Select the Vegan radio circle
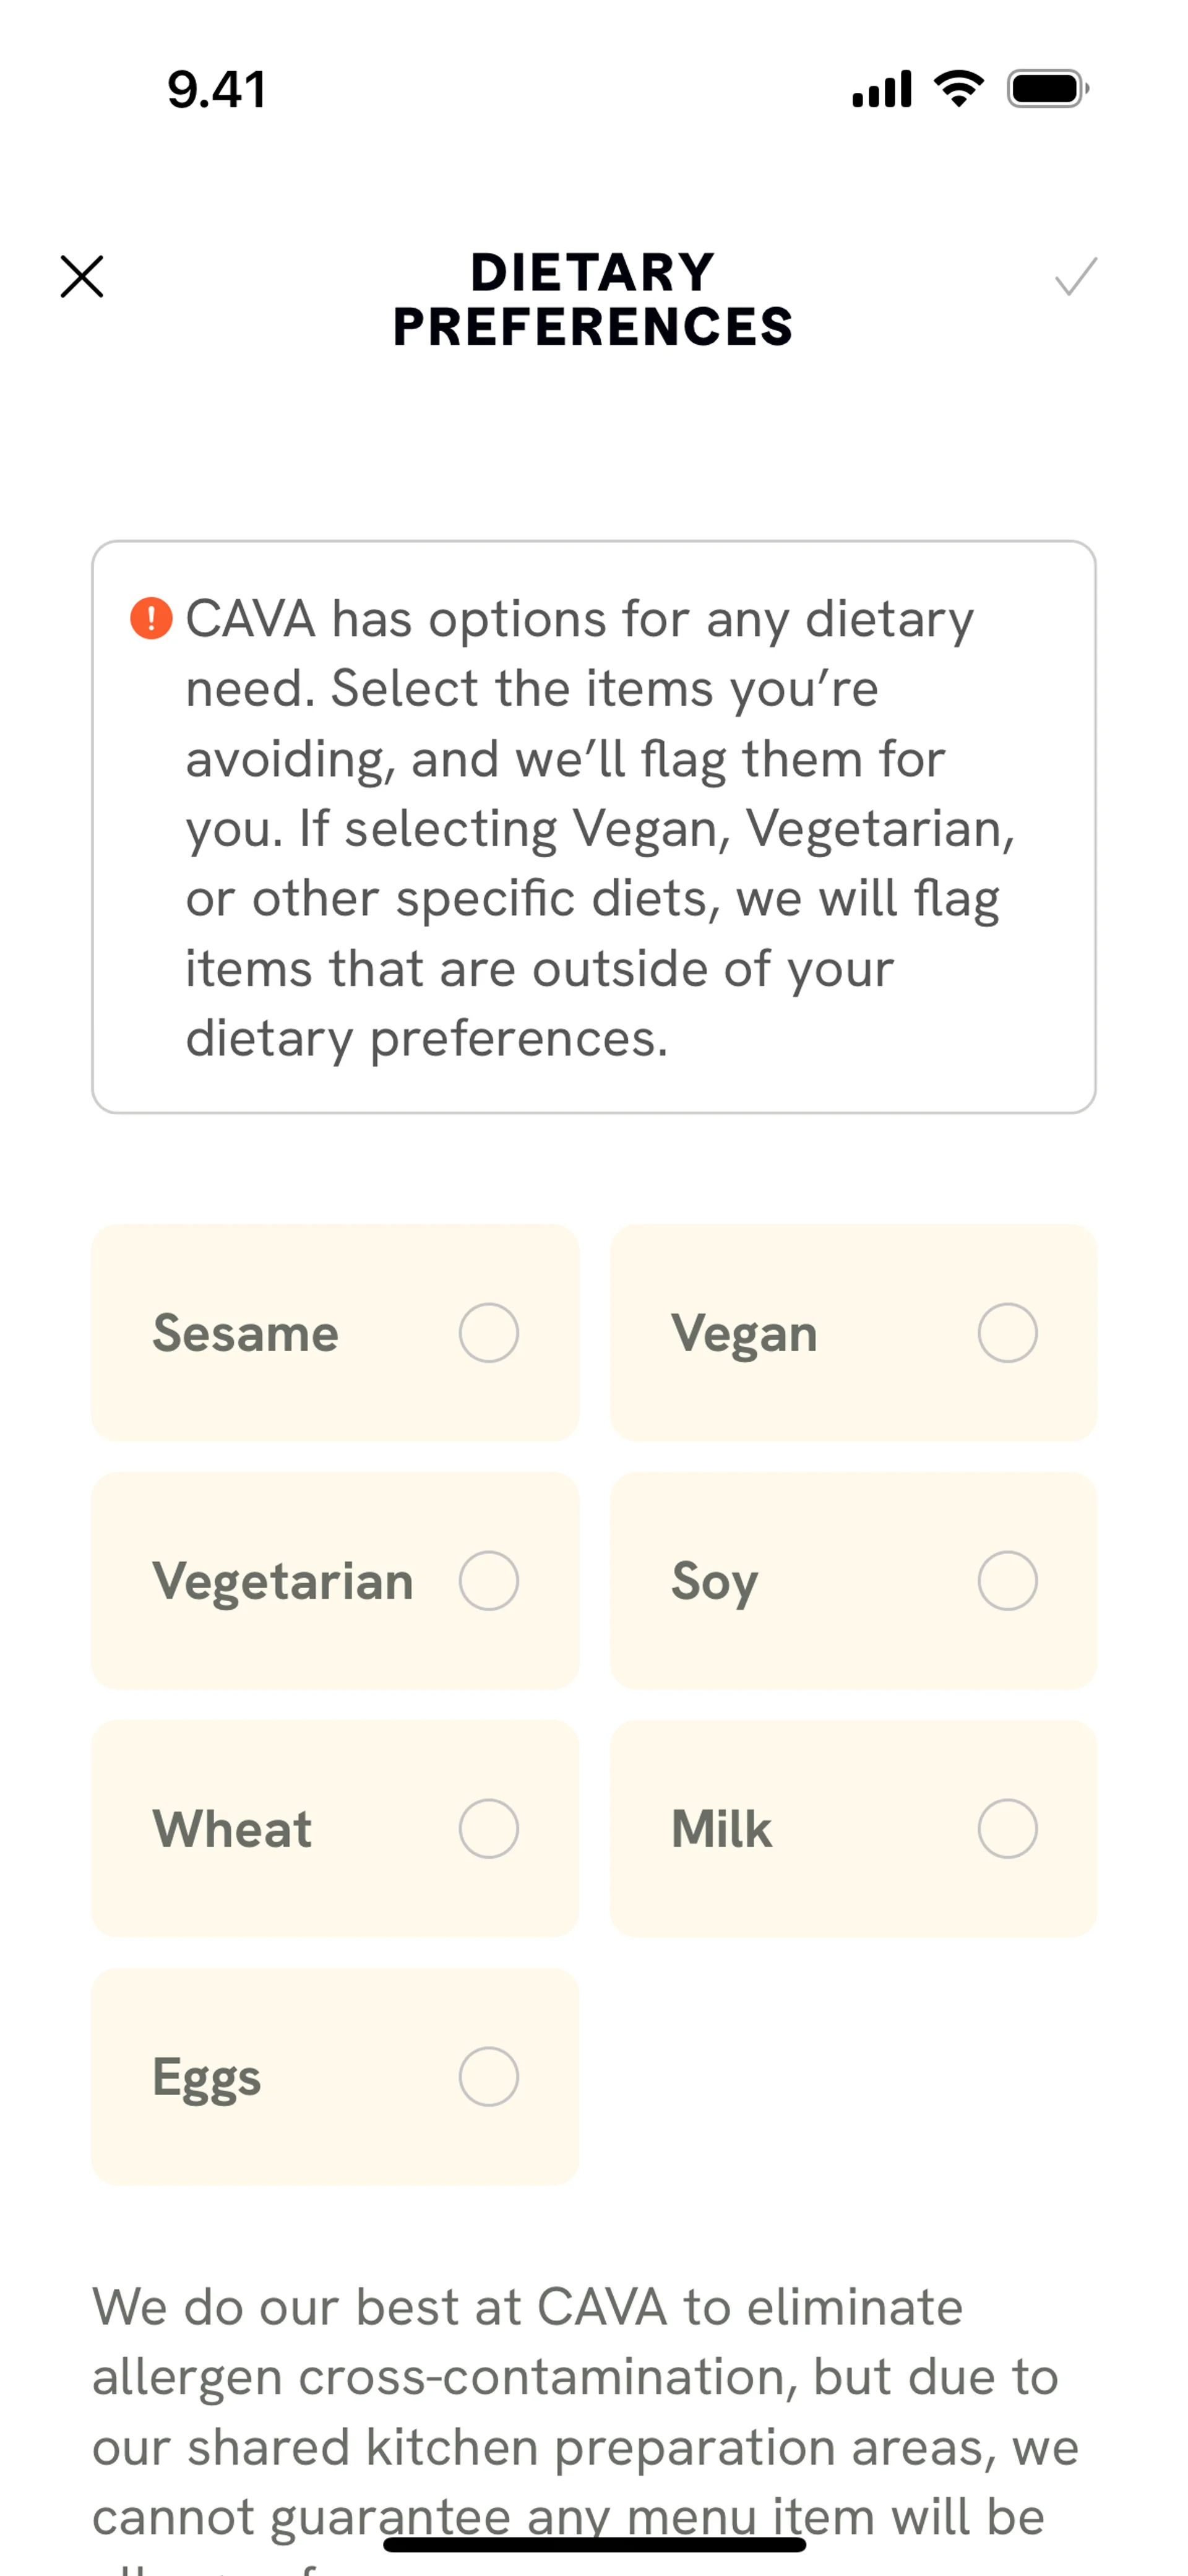Screen dimensions: 1188x2576 pos(1007,1333)
